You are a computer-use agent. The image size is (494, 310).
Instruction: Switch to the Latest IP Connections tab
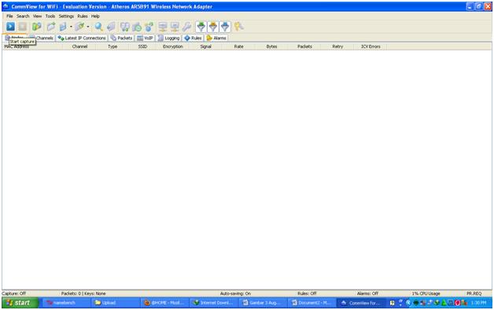pos(82,38)
